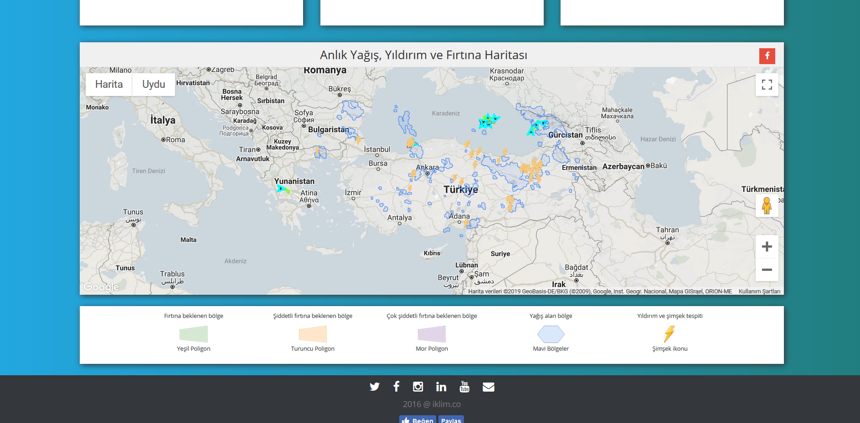This screenshot has width=860, height=423.
Task: Click the orange polygon legend swatch
Action: [x=313, y=334]
